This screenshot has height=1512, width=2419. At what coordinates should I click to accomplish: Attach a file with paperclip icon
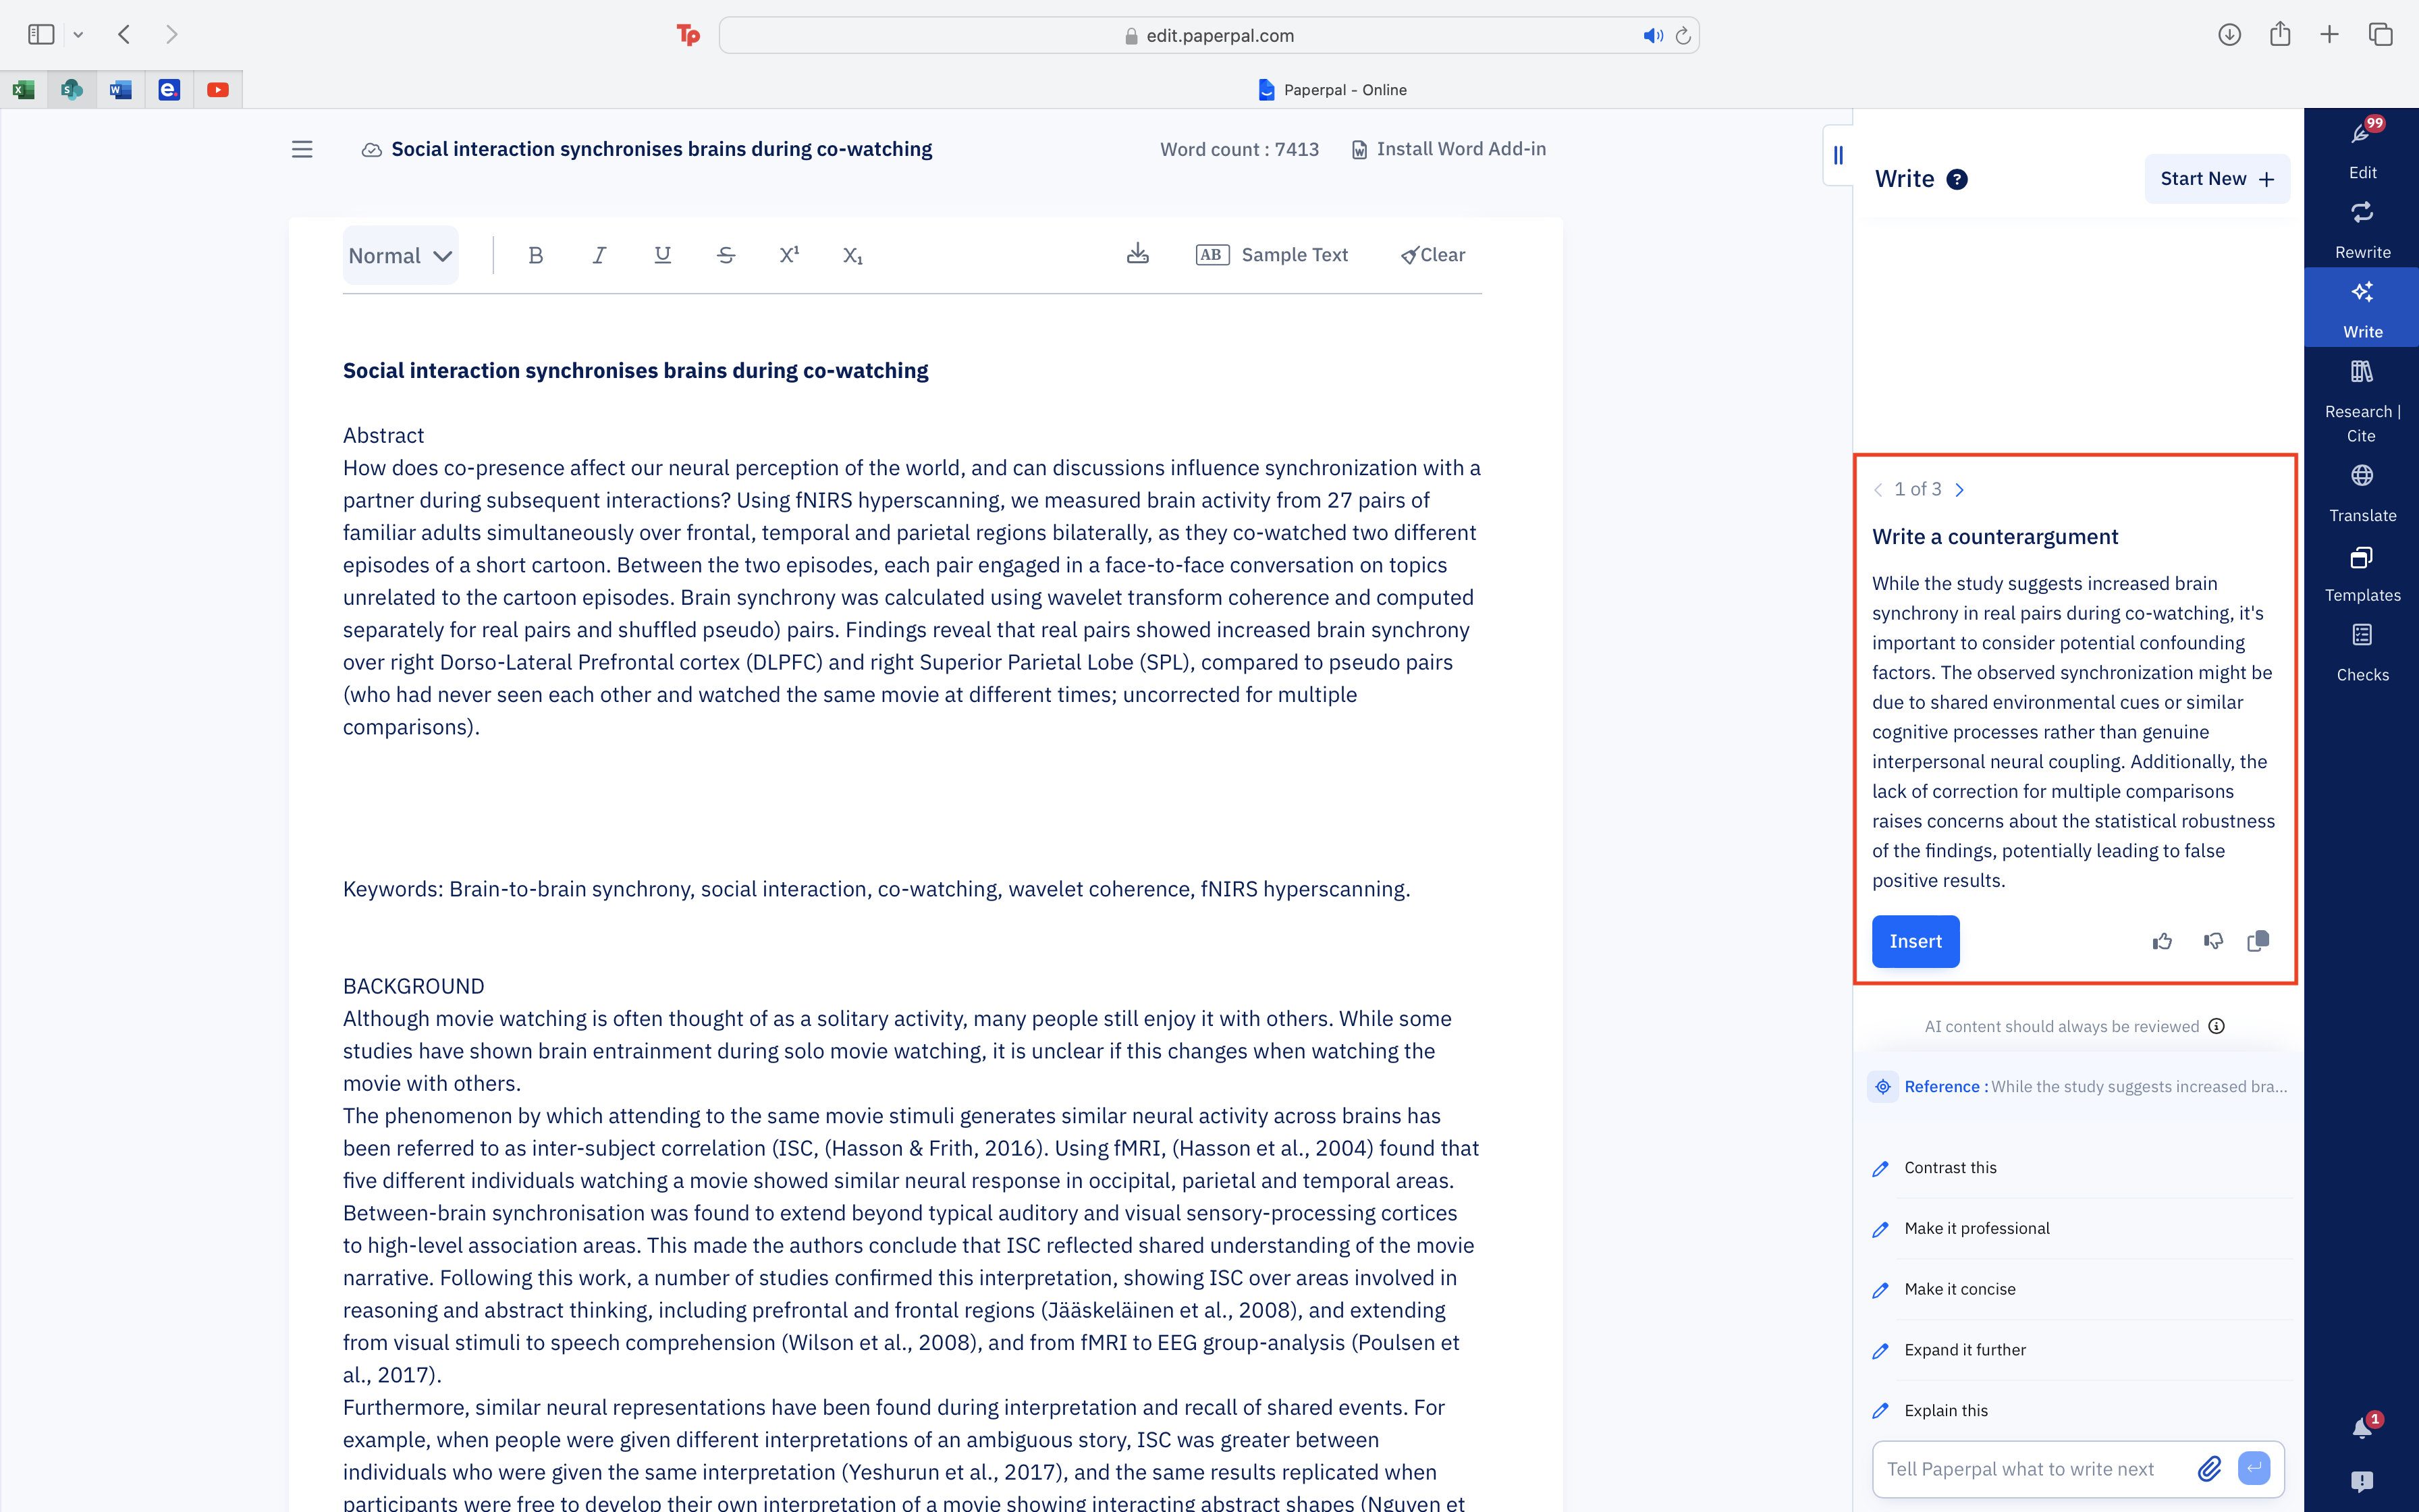(x=2209, y=1469)
